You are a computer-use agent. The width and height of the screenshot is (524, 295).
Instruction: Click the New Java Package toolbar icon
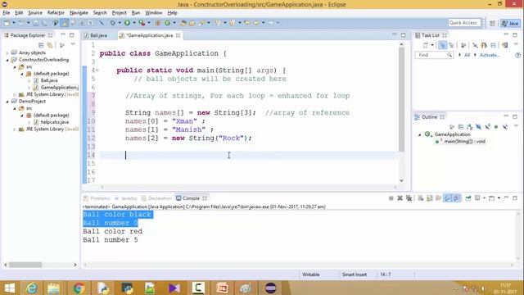coord(158,23)
